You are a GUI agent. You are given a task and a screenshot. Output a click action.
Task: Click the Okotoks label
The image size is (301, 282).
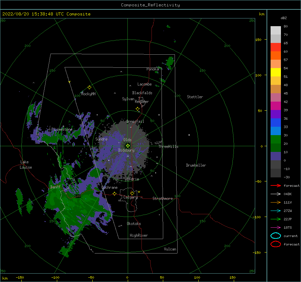pyautogui.click(x=134, y=224)
